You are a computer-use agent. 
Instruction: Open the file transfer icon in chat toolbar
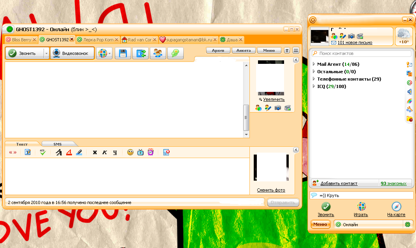[140, 53]
